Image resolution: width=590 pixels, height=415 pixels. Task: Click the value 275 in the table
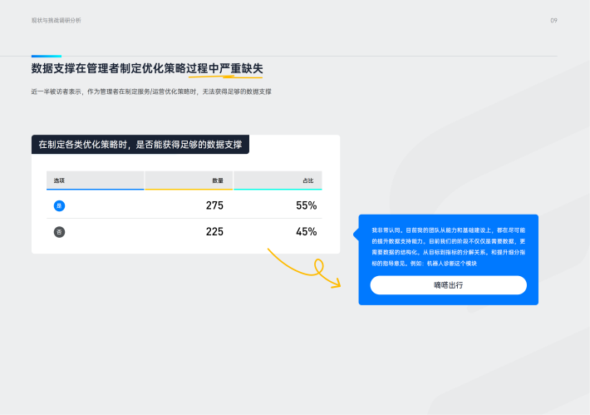point(214,205)
